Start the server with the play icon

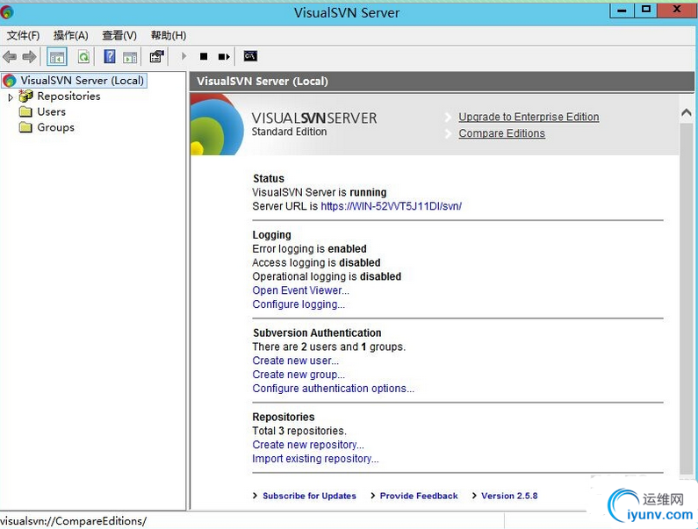183,56
